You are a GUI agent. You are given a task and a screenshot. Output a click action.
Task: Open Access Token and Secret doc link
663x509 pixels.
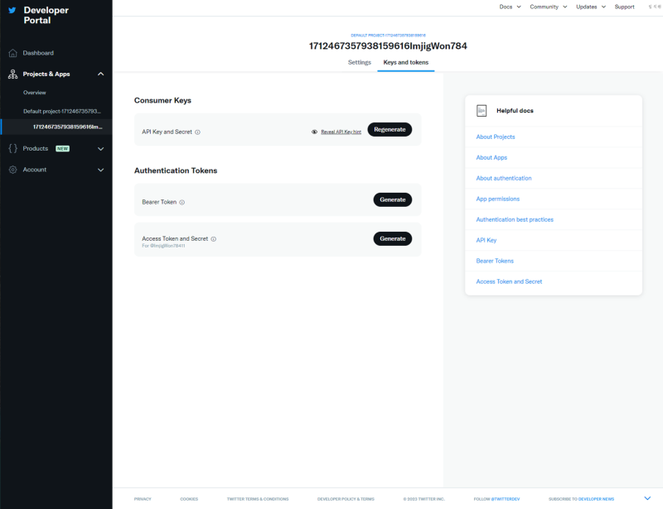(509, 281)
